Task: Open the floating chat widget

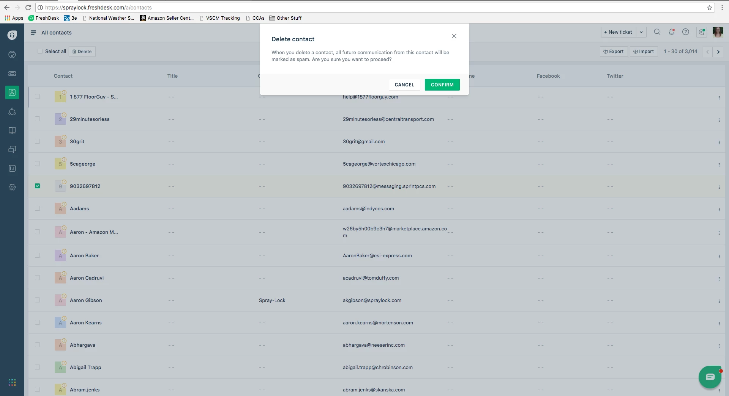Action: (x=710, y=377)
